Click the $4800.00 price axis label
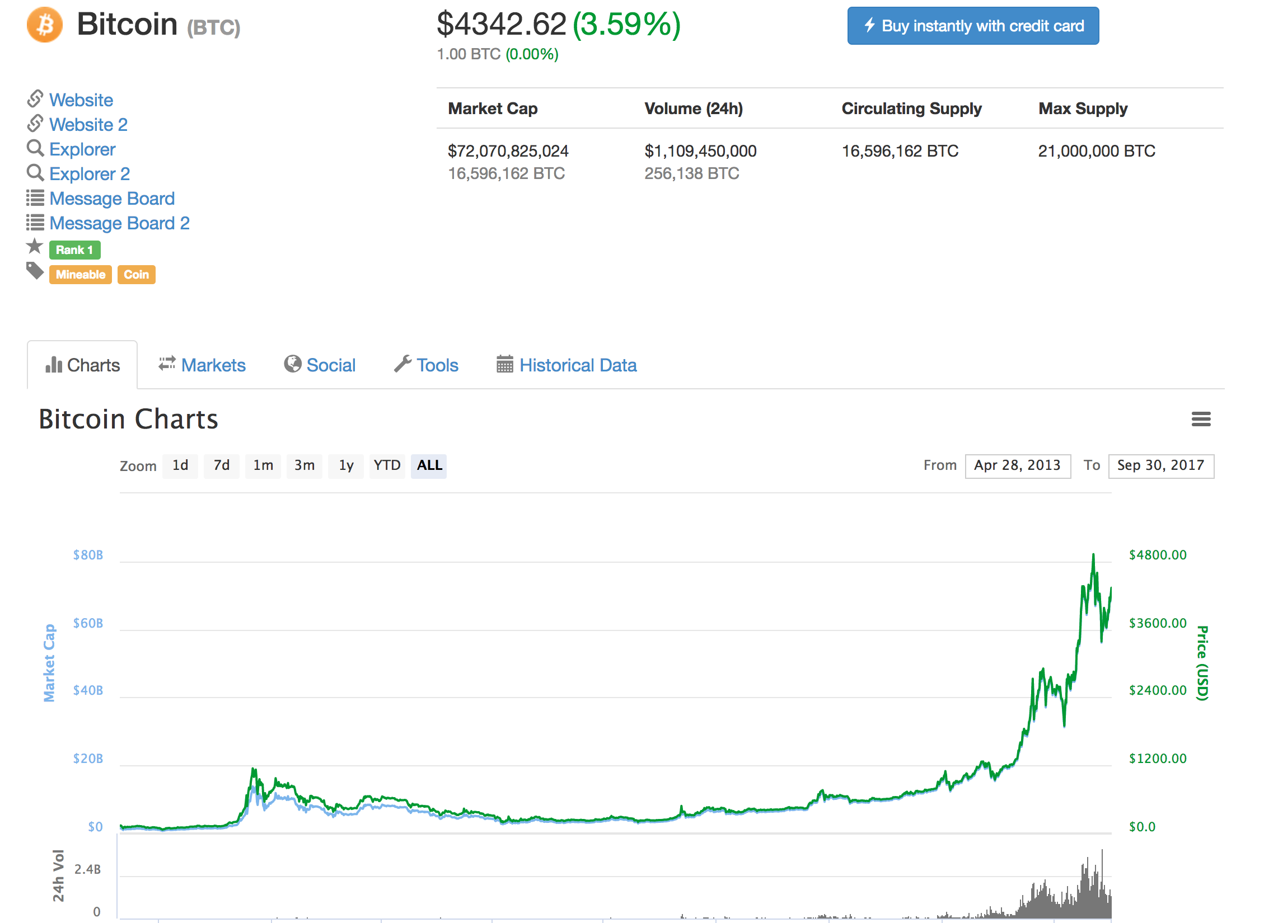 1158,555
